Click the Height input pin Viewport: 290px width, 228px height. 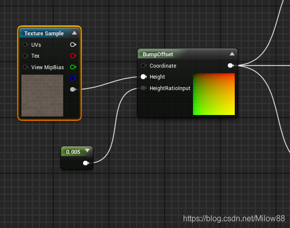[144, 77]
